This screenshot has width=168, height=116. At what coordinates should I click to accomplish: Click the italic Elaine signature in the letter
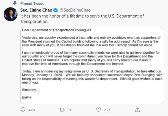[x=27, y=97]
